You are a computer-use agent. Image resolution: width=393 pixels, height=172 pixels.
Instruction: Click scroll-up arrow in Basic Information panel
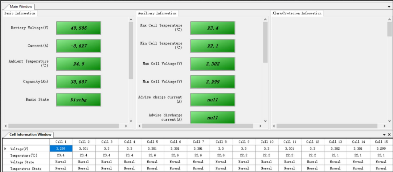point(131,19)
